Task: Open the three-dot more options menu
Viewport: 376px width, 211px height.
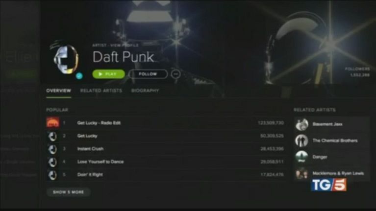Action: 176,74
